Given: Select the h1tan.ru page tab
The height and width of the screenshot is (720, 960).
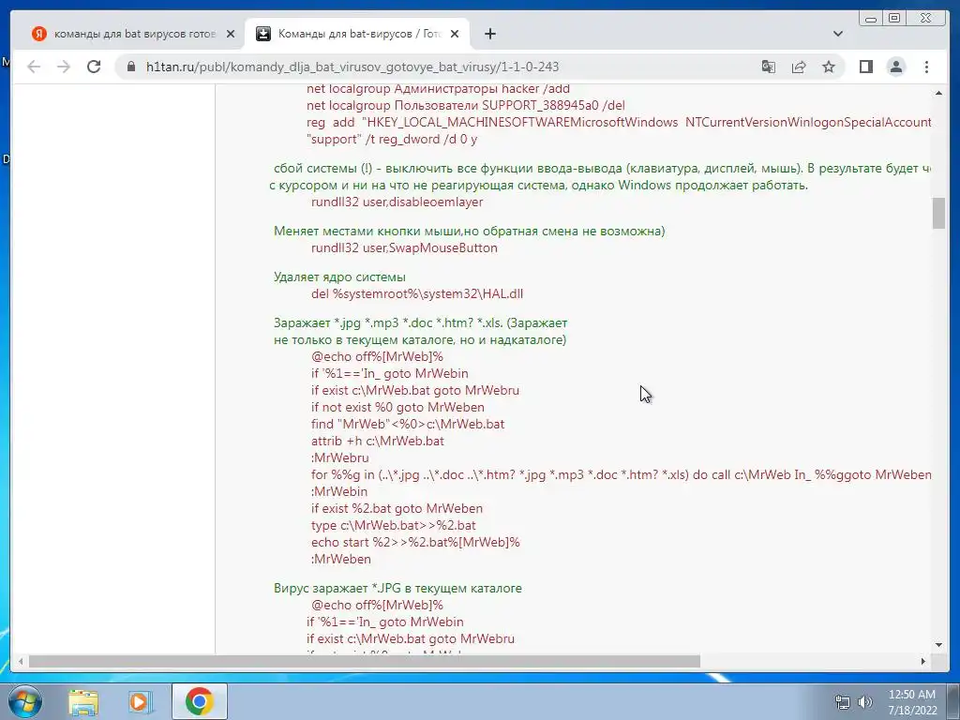Looking at the screenshot, I should 357,34.
